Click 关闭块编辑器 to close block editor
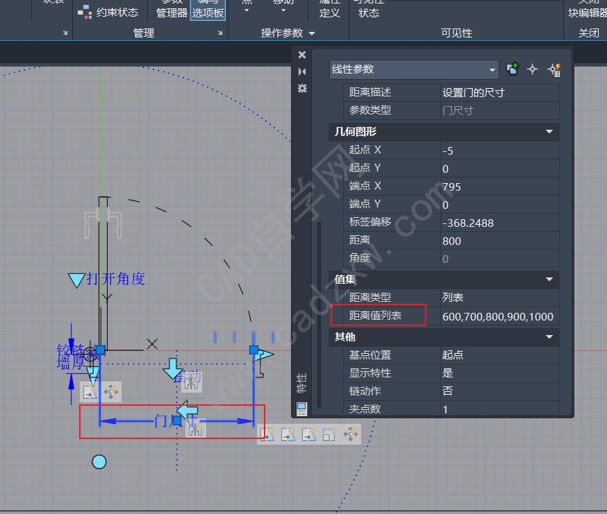Screen dimensions: 607x514 point(588,9)
